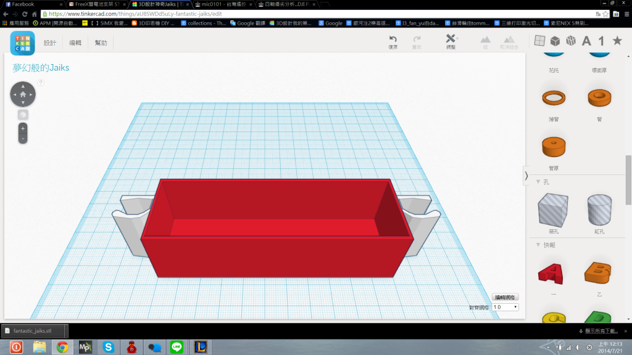Open the Adjust (調整) tools icon
Screen dimensions: 632x355
(x=450, y=39)
